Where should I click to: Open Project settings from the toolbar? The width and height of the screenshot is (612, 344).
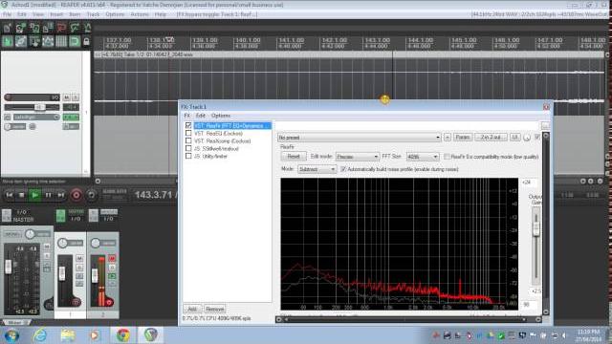tap(48, 28)
